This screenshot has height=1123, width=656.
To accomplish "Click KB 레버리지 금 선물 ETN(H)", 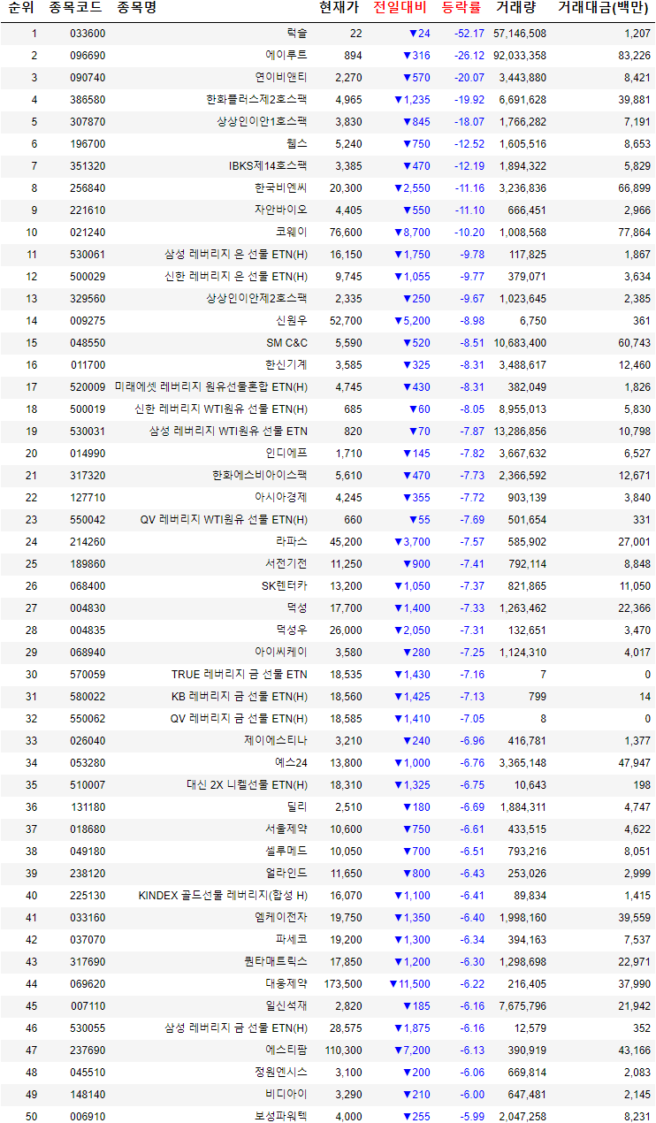I will (x=240, y=697).
